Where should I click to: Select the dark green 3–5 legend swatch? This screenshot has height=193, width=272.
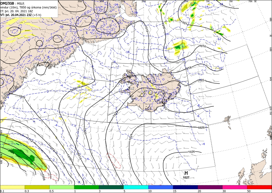tap(111, 187)
